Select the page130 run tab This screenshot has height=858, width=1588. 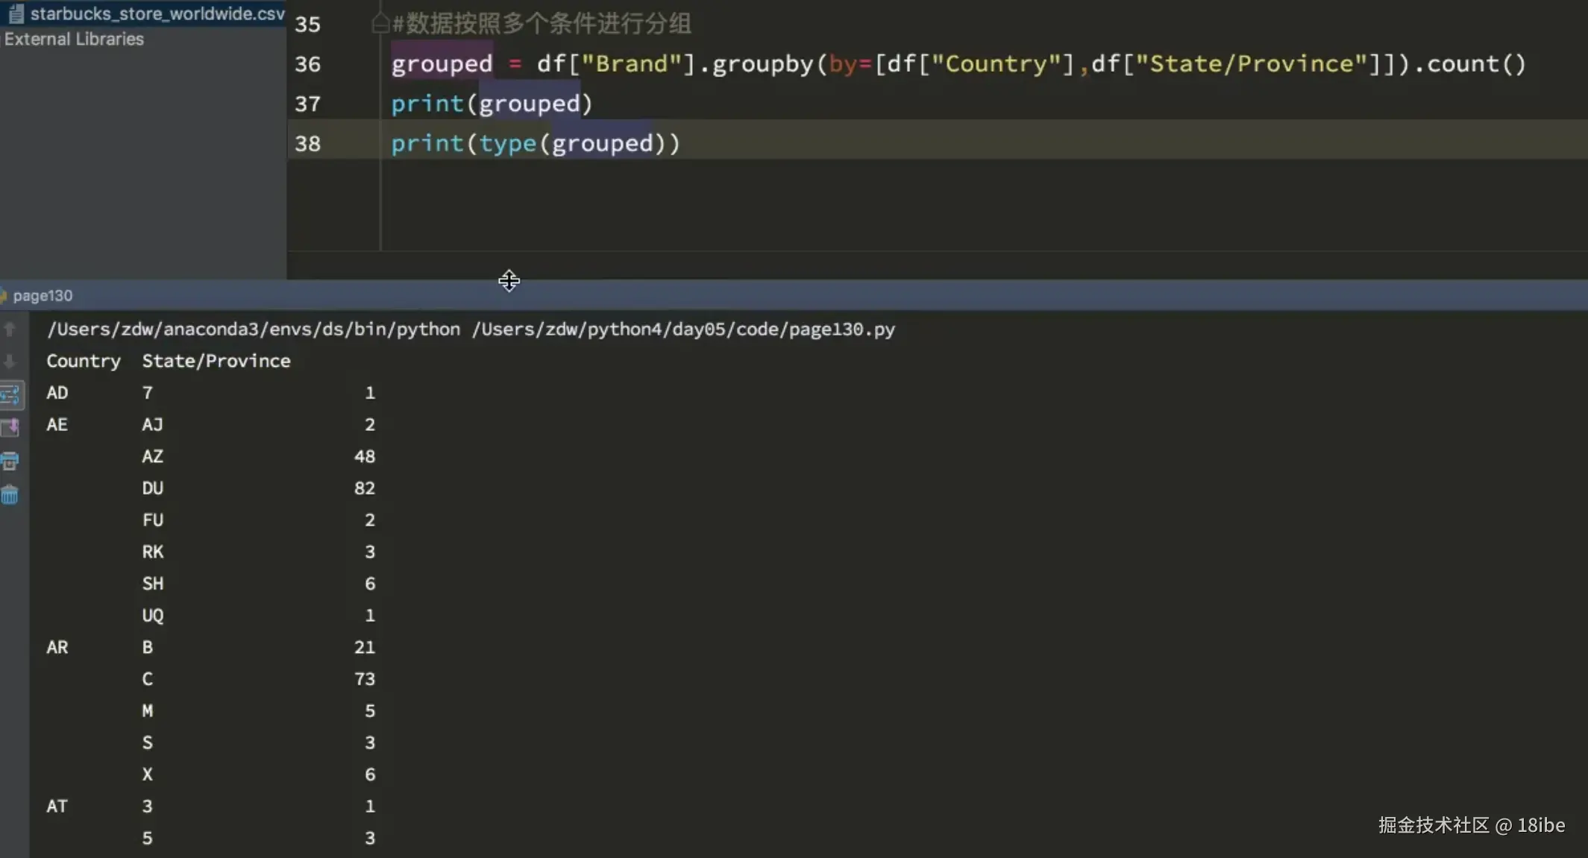[x=42, y=295]
